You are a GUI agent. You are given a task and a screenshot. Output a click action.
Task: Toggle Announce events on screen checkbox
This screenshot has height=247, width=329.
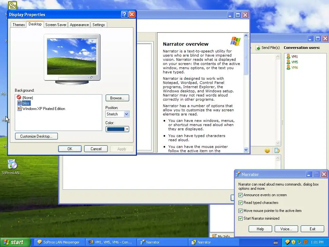click(x=240, y=195)
